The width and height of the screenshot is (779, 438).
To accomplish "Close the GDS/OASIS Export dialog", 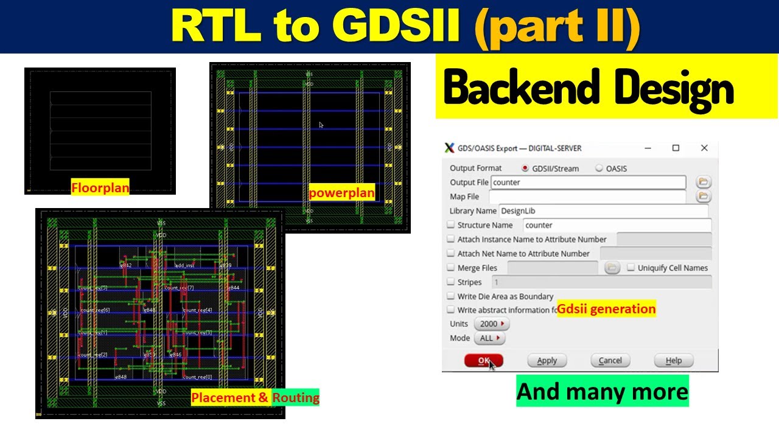I will coord(704,148).
